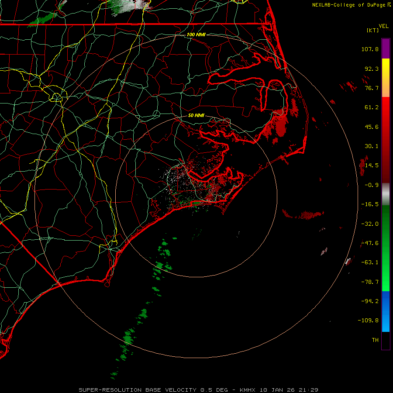Click the -0.9 legend value
Viewport: 393px width, 393px height.
[372, 185]
